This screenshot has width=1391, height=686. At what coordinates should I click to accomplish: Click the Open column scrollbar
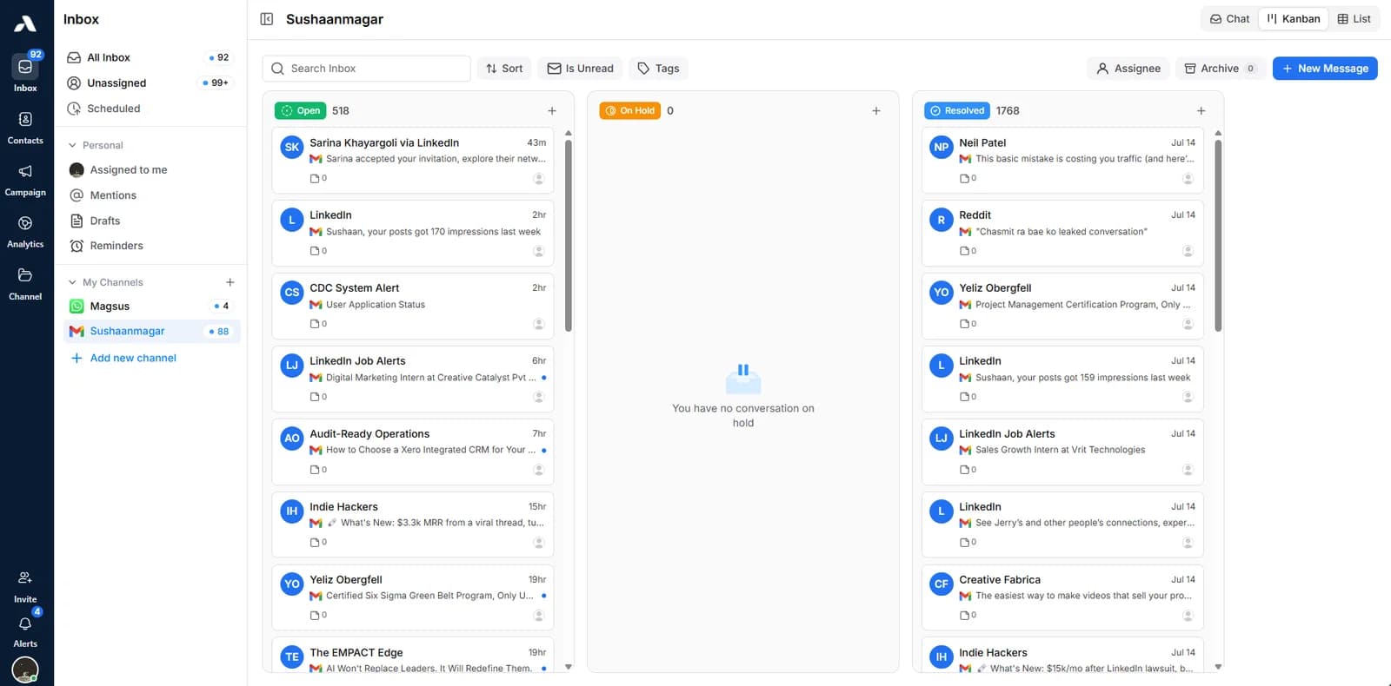[569, 234]
